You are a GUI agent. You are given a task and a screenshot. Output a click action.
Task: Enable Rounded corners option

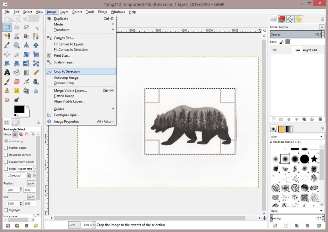click(6, 155)
